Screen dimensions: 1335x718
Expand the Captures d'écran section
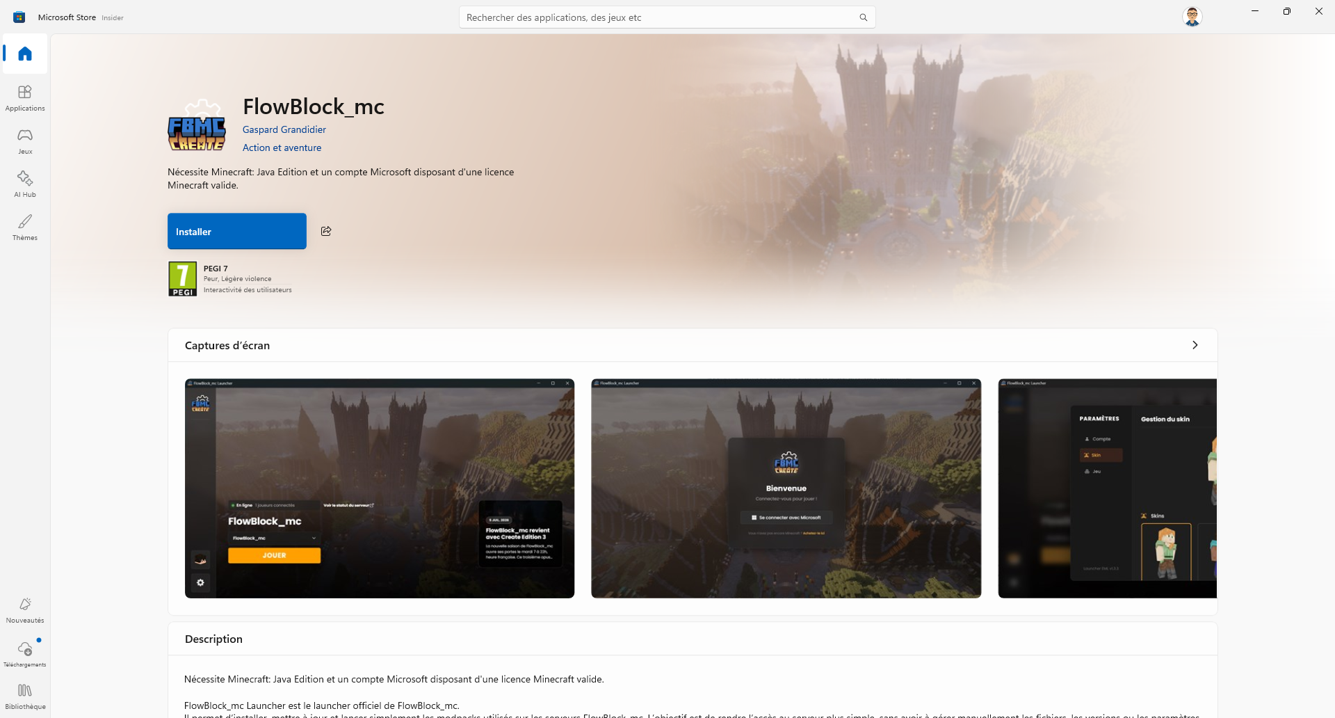coord(1195,345)
